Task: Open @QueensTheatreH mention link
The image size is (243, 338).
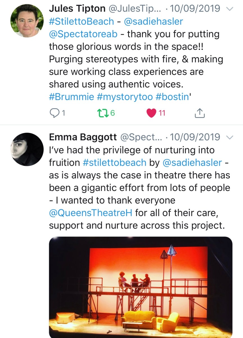Action: [x=90, y=213]
